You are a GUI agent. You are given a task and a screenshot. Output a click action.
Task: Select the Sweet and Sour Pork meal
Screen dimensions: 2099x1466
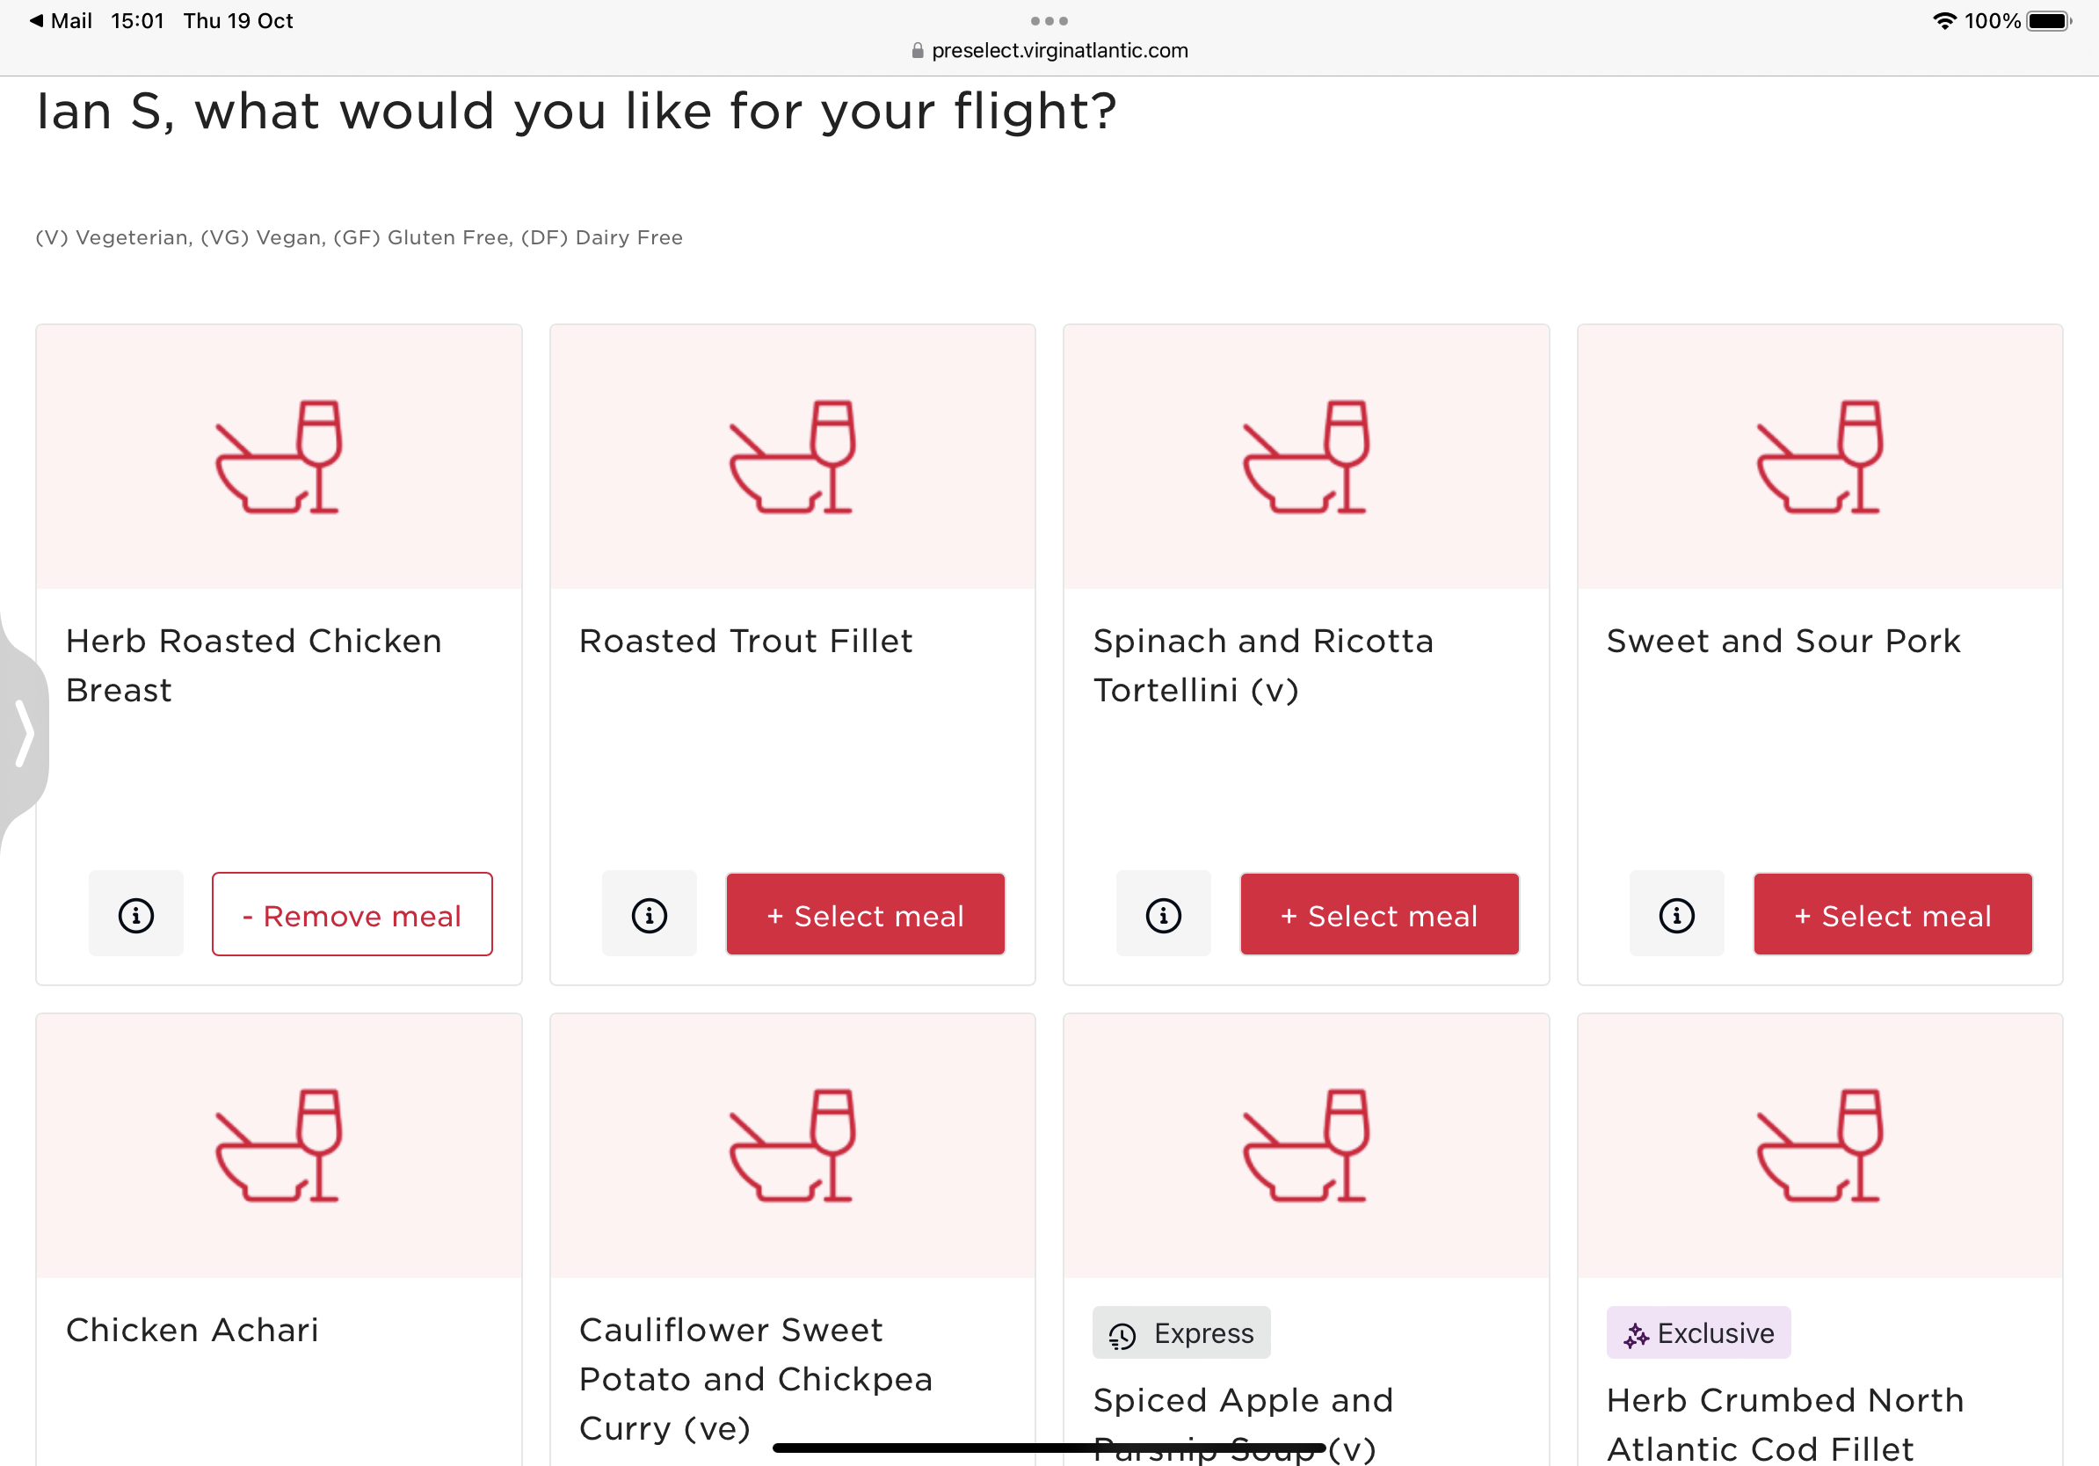pyautogui.click(x=1893, y=915)
